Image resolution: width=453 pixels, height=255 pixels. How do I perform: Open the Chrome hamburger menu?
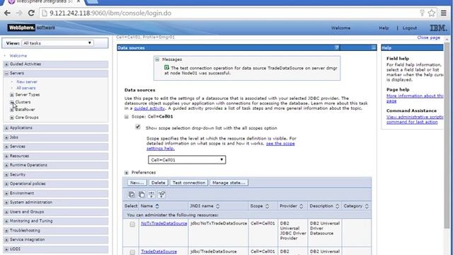point(444,13)
